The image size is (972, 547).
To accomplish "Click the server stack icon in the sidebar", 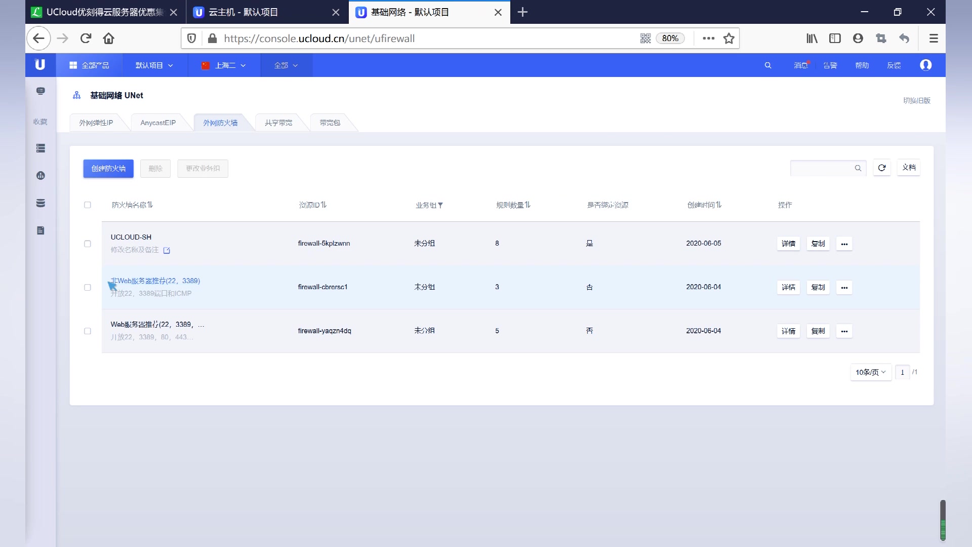I will click(x=40, y=148).
